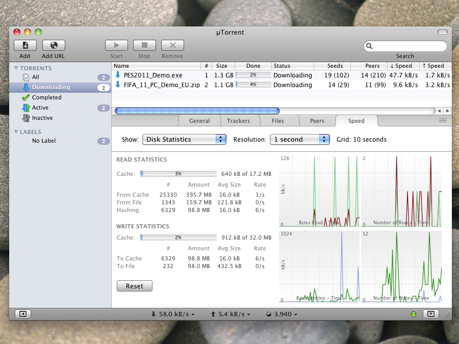Sort by the Seeds column header
459x344 pixels.
point(332,66)
